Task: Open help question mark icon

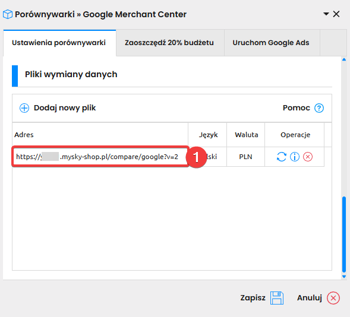Action: point(319,108)
